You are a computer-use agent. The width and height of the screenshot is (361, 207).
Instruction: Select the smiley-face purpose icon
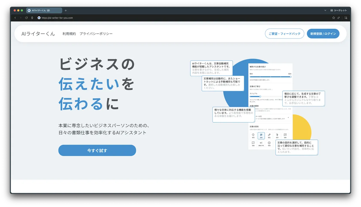coord(269,143)
